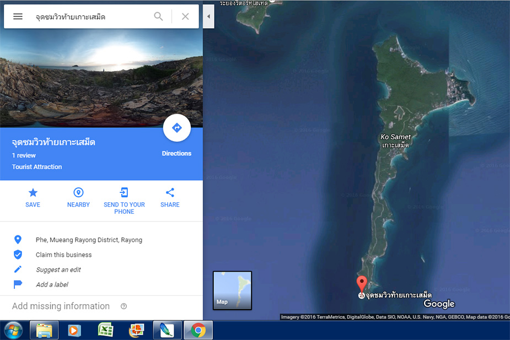This screenshot has height=340, width=510.
Task: Launch Excel from the taskbar
Action: click(106, 330)
